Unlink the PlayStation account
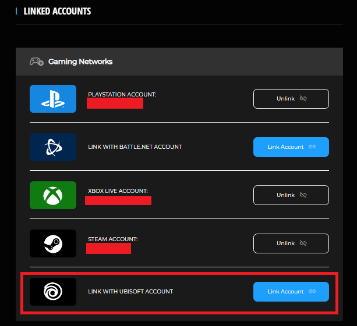The image size is (357, 326). point(291,99)
